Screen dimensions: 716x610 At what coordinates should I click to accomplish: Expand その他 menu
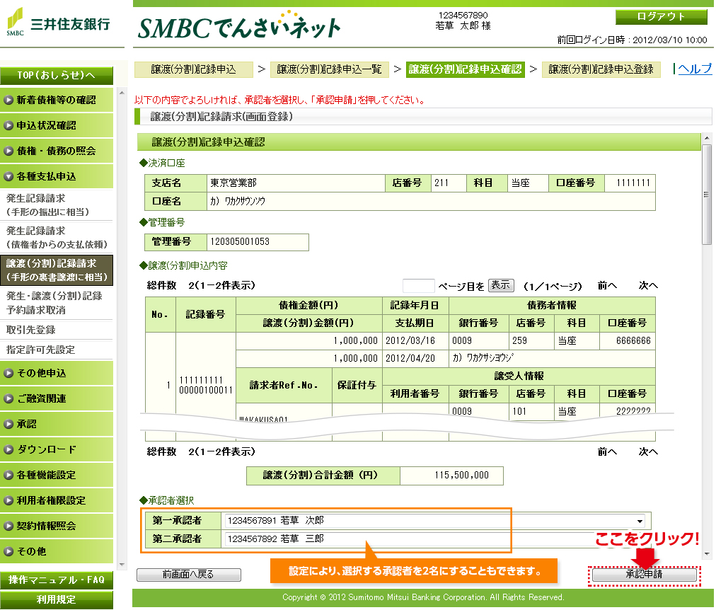(57, 551)
